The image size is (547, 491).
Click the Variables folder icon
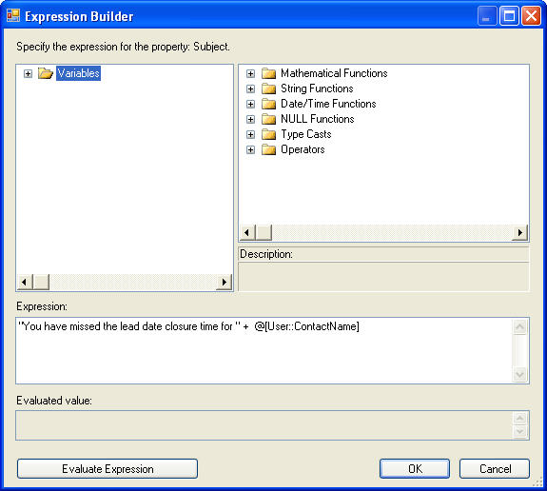[x=46, y=73]
